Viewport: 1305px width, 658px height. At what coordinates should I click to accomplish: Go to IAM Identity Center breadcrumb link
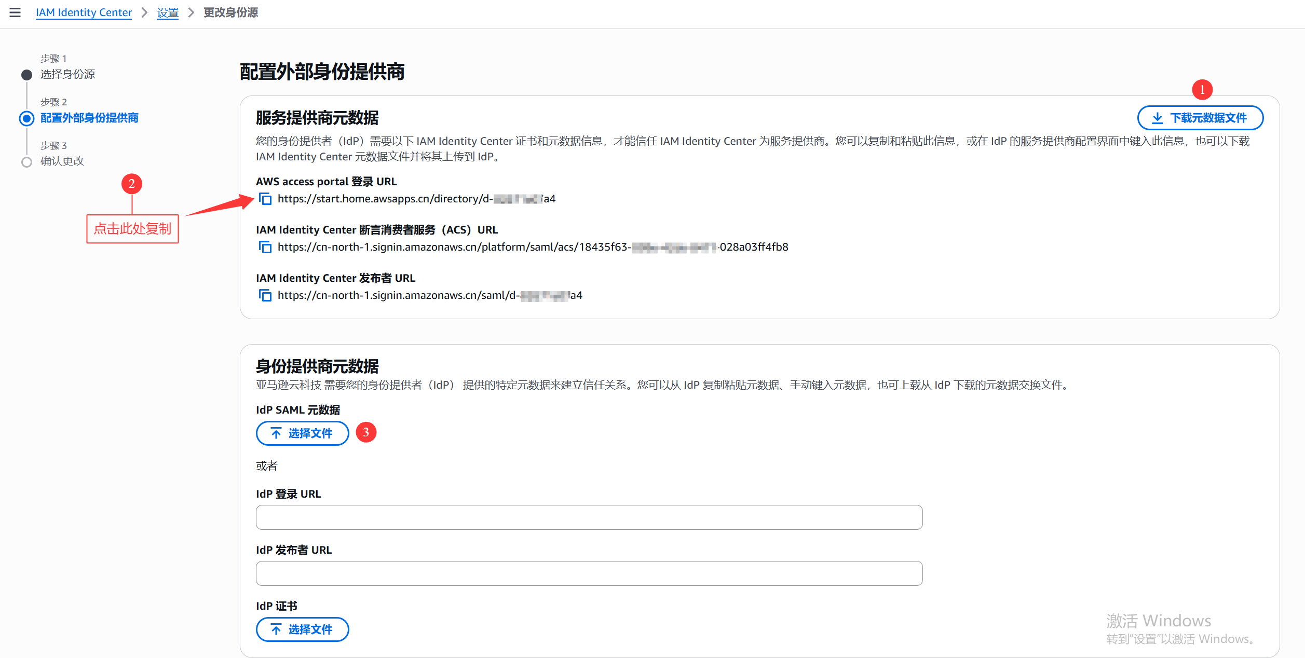click(84, 12)
